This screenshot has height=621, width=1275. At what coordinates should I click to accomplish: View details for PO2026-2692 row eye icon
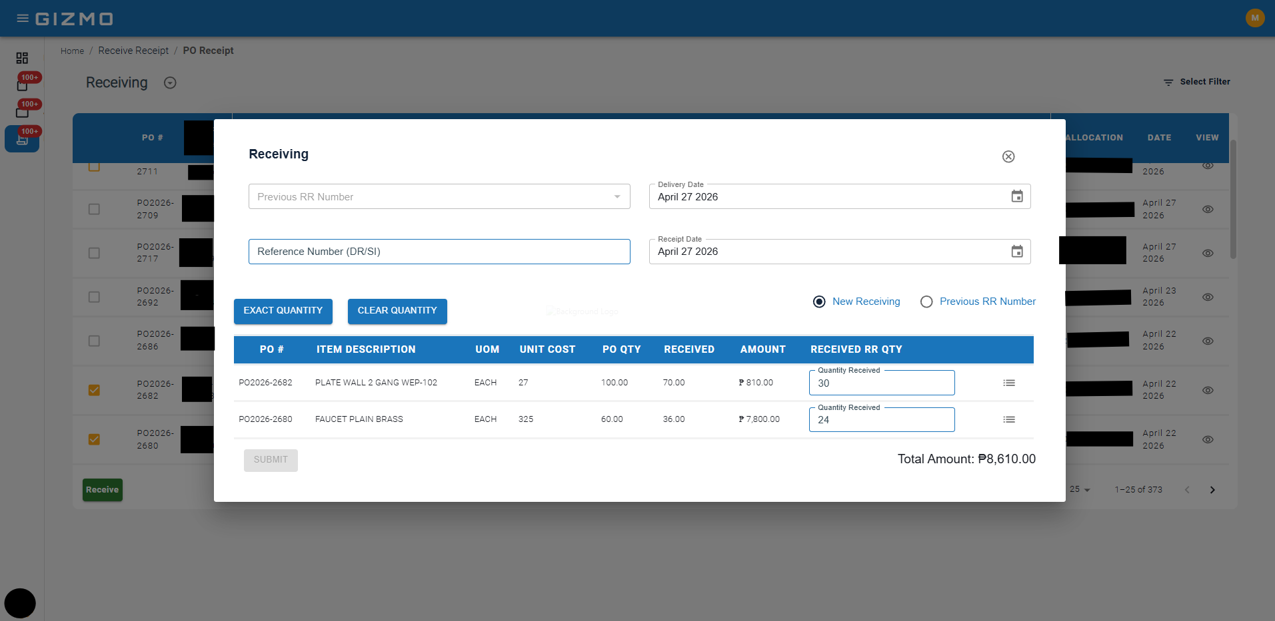(1208, 297)
